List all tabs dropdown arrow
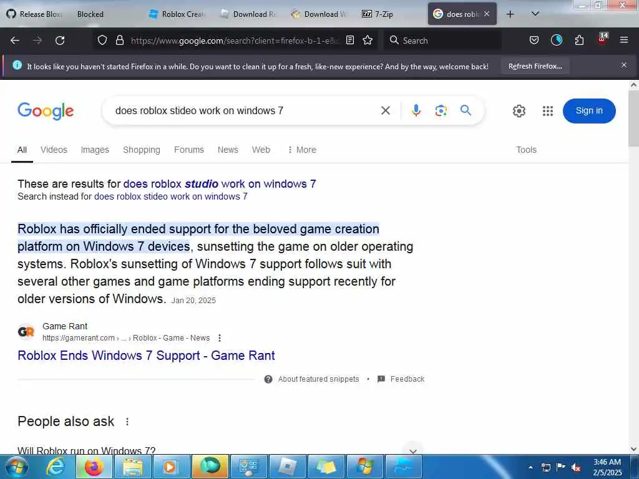Viewport: 639px width, 479px height. 535,14
